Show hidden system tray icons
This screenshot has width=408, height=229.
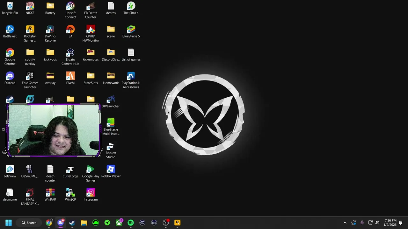coord(345,223)
